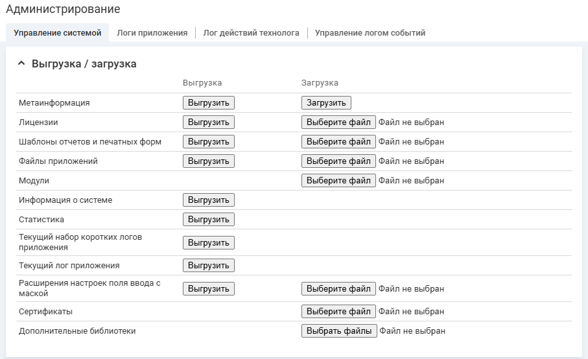Select the Управление системой tab
This screenshot has width=588, height=359.
(x=58, y=33)
